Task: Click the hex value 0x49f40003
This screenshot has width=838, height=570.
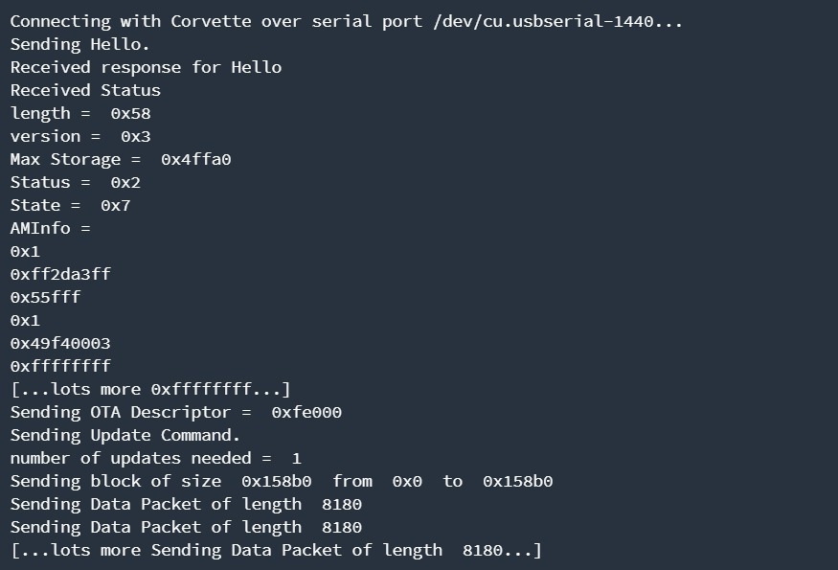Action: [x=60, y=344]
